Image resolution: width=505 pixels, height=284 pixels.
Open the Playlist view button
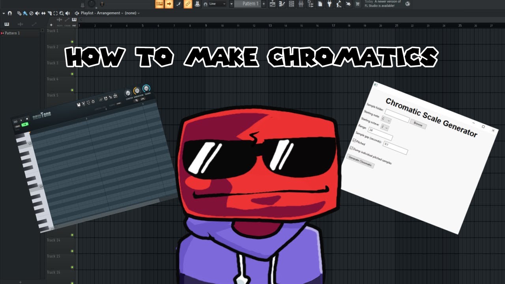(x=273, y=4)
